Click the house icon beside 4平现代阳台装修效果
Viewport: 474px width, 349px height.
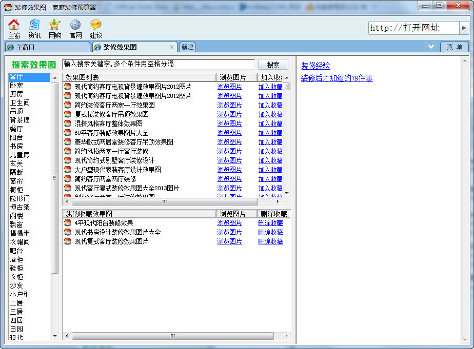68,223
